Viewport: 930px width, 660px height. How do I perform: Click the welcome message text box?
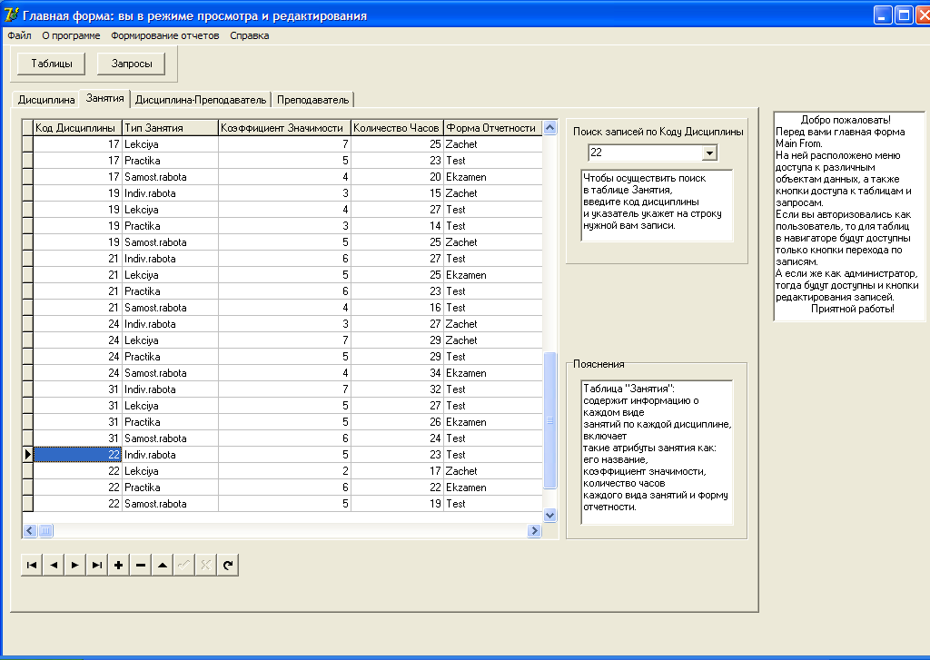click(x=849, y=216)
